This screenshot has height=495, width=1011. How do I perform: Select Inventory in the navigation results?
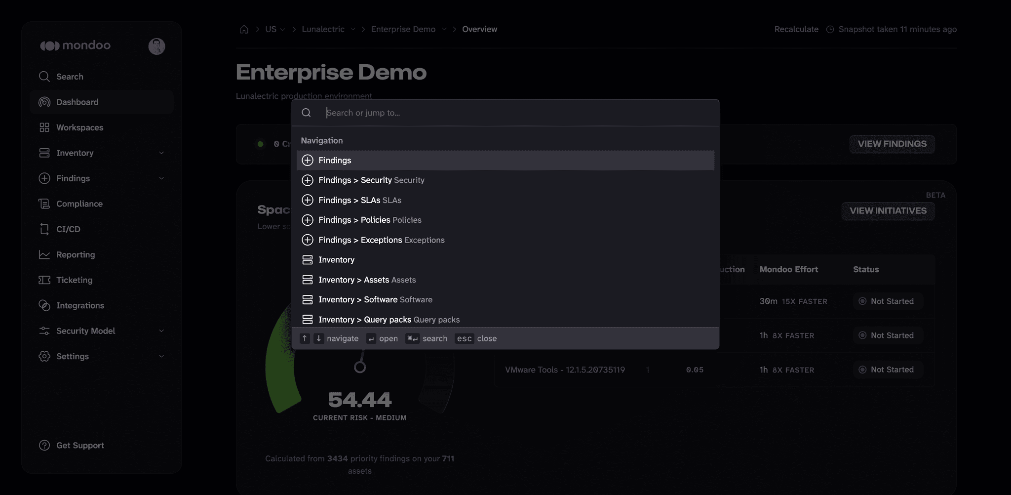click(505, 260)
